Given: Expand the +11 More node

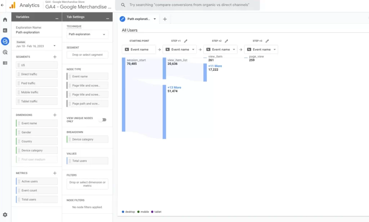Looking at the screenshot, I should [x=215, y=66].
